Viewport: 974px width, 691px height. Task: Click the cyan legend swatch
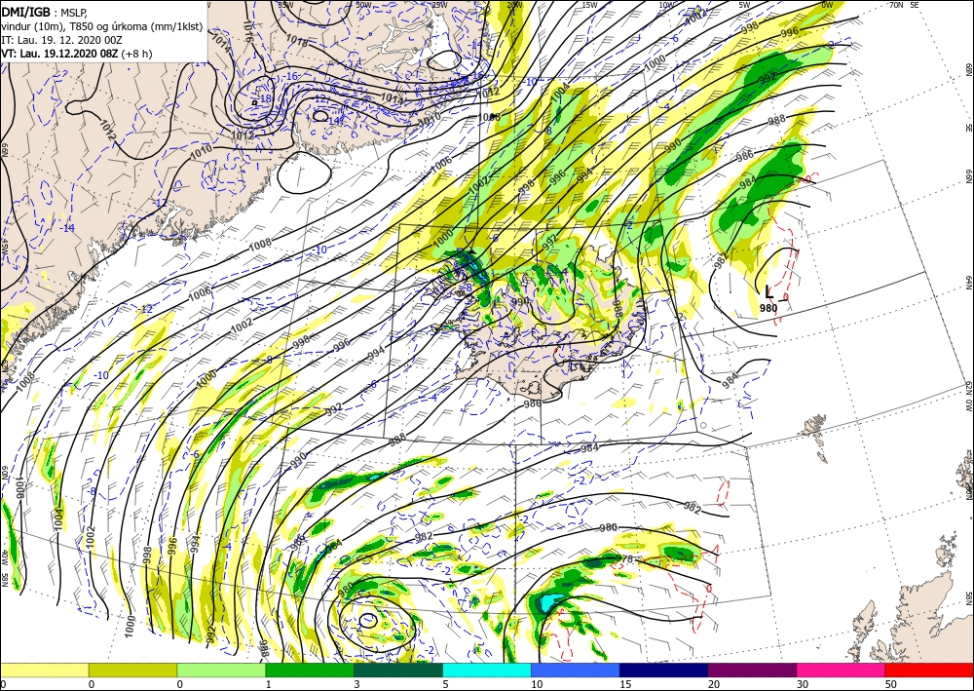click(487, 670)
